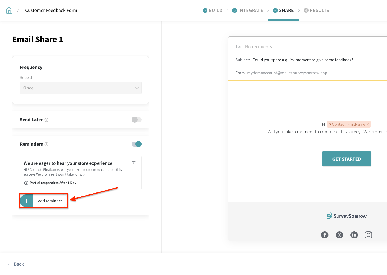Go to the home dashboard icon

point(9,11)
